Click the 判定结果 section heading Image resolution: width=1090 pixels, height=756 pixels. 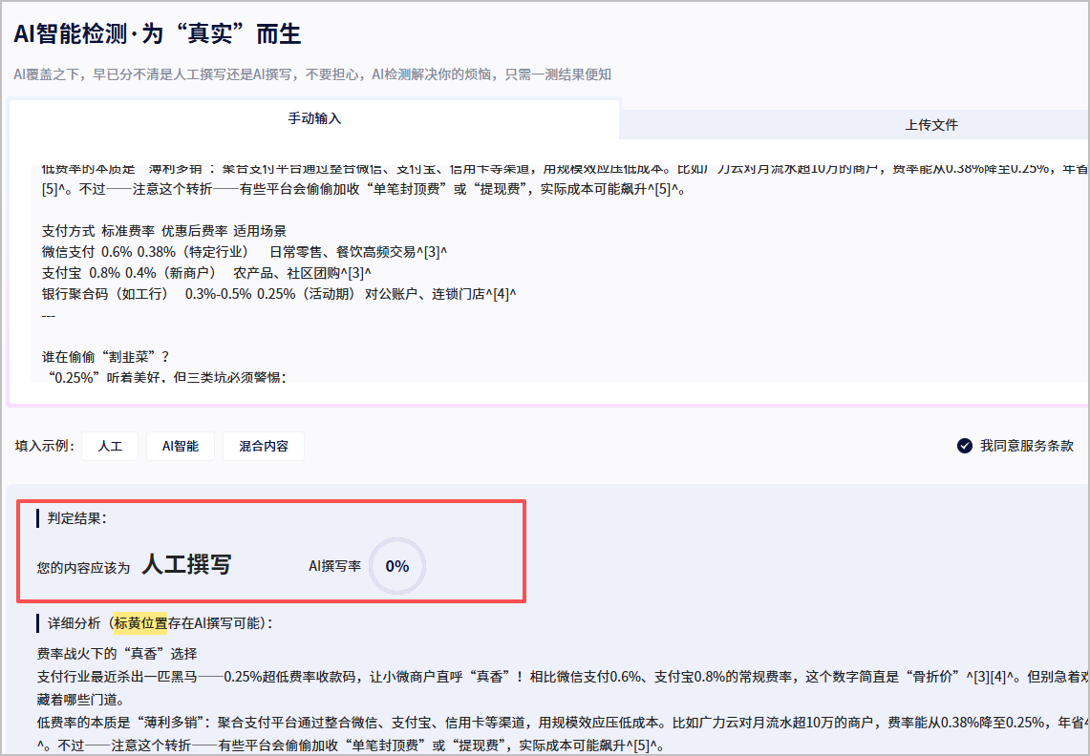[x=77, y=518]
